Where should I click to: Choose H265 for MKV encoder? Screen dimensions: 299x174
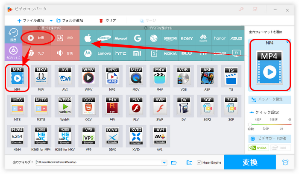[65, 136]
